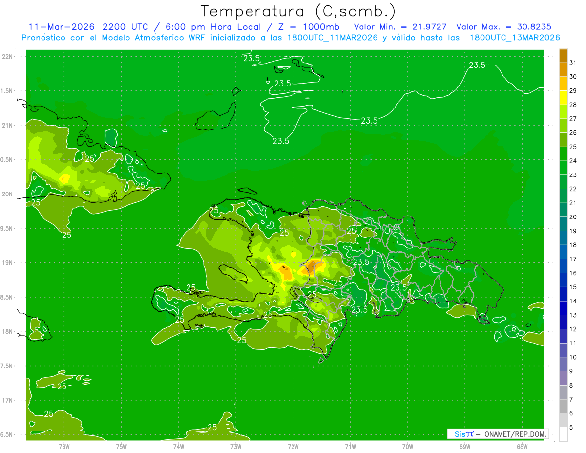The image size is (586, 453).
Task: Click the '72W' longitude axis label
Action: click(x=293, y=446)
